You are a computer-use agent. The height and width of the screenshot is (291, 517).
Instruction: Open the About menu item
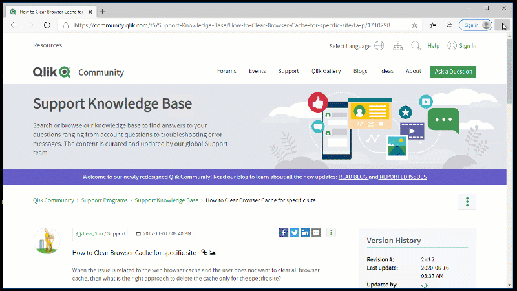pos(414,71)
